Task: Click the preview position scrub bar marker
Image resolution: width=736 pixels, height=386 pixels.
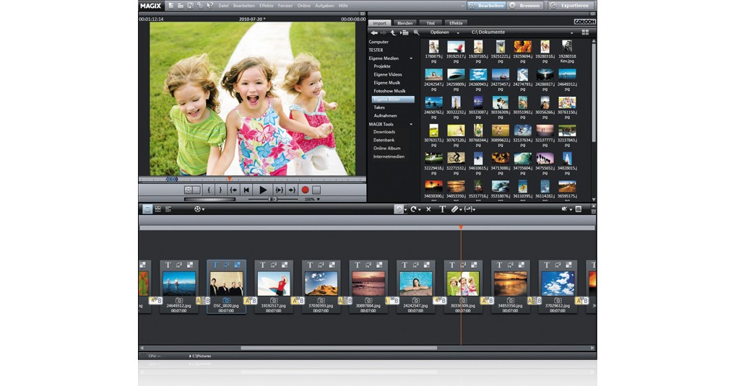Action: pyautogui.click(x=229, y=179)
